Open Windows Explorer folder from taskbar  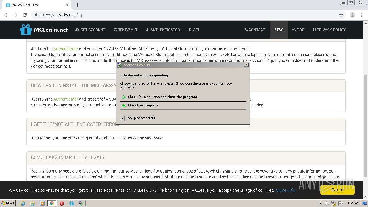(x=32, y=203)
